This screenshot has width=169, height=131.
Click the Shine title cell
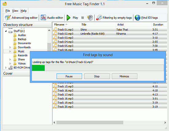84,29
